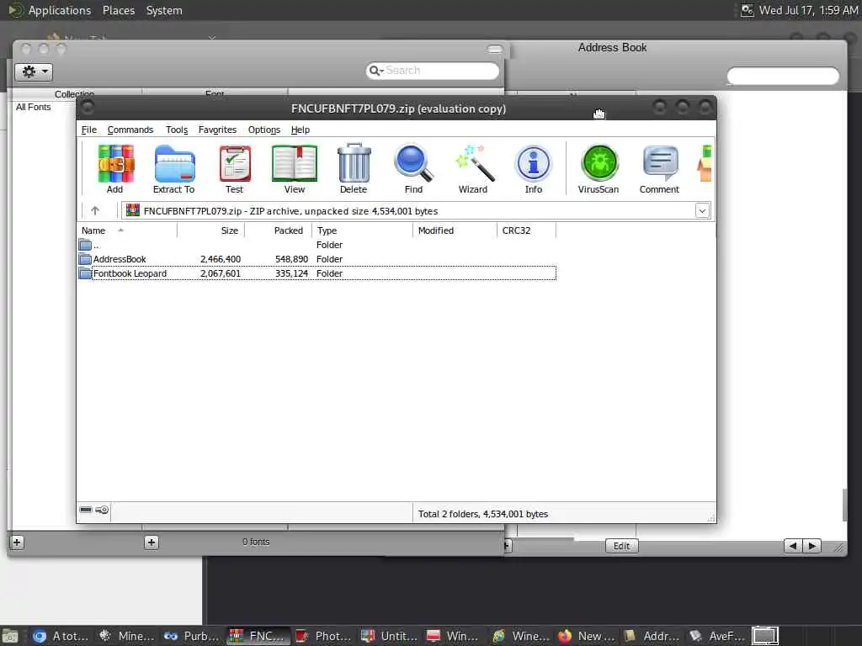The image size is (862, 646).
Task: Switch to the Mine... taskbar item
Action: 128,636
